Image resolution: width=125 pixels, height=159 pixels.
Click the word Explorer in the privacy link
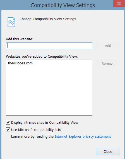pyautogui.click(x=75, y=137)
